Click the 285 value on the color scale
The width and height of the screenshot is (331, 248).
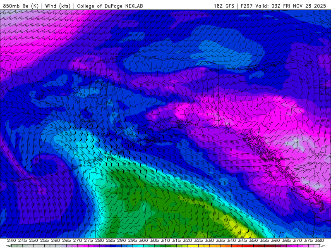pyautogui.click(x=110, y=241)
